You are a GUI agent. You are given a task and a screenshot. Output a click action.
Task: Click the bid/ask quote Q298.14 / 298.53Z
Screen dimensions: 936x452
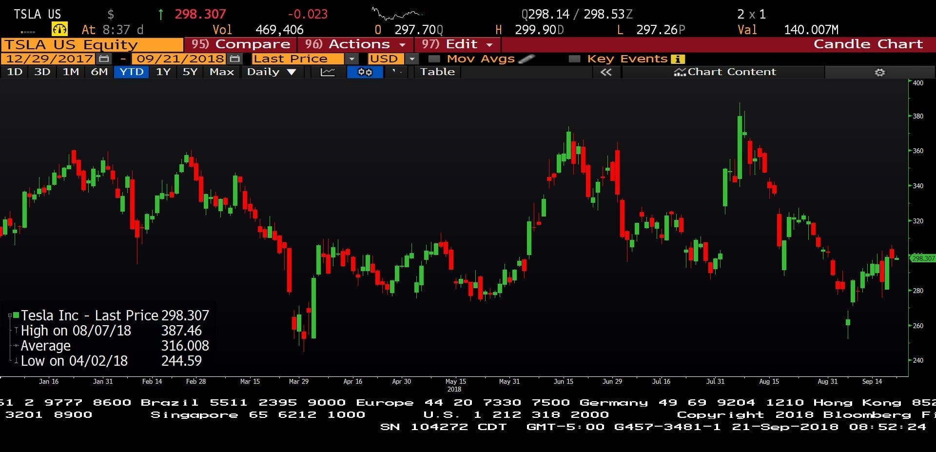tap(577, 14)
